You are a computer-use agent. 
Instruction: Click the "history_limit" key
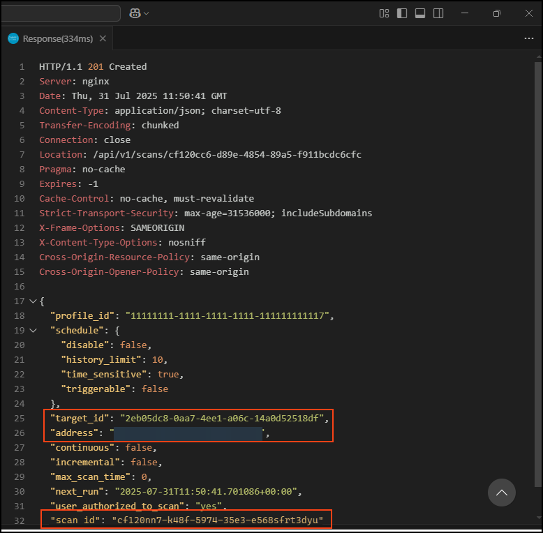(101, 359)
